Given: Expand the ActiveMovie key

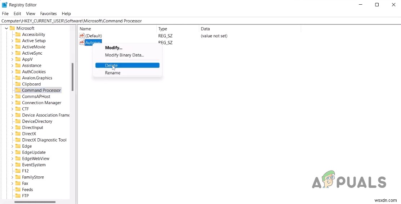Looking at the screenshot, I should [12, 47].
